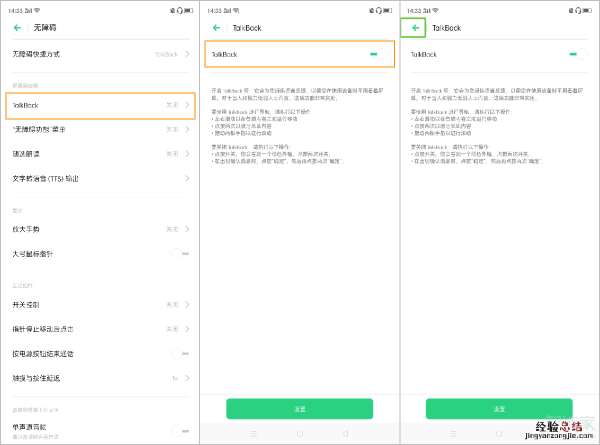Open the chevron on the 随选朗读 row
Screen dimensions: 600x445
pyautogui.click(x=187, y=154)
